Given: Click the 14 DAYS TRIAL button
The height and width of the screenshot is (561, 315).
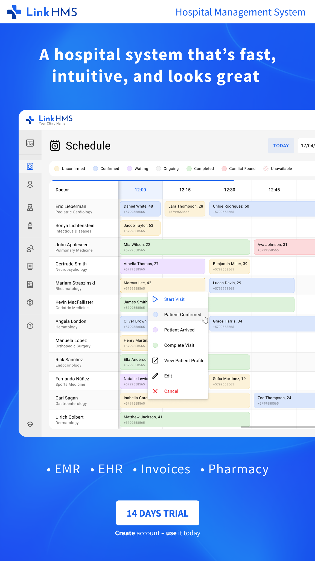Looking at the screenshot, I should tap(157, 513).
